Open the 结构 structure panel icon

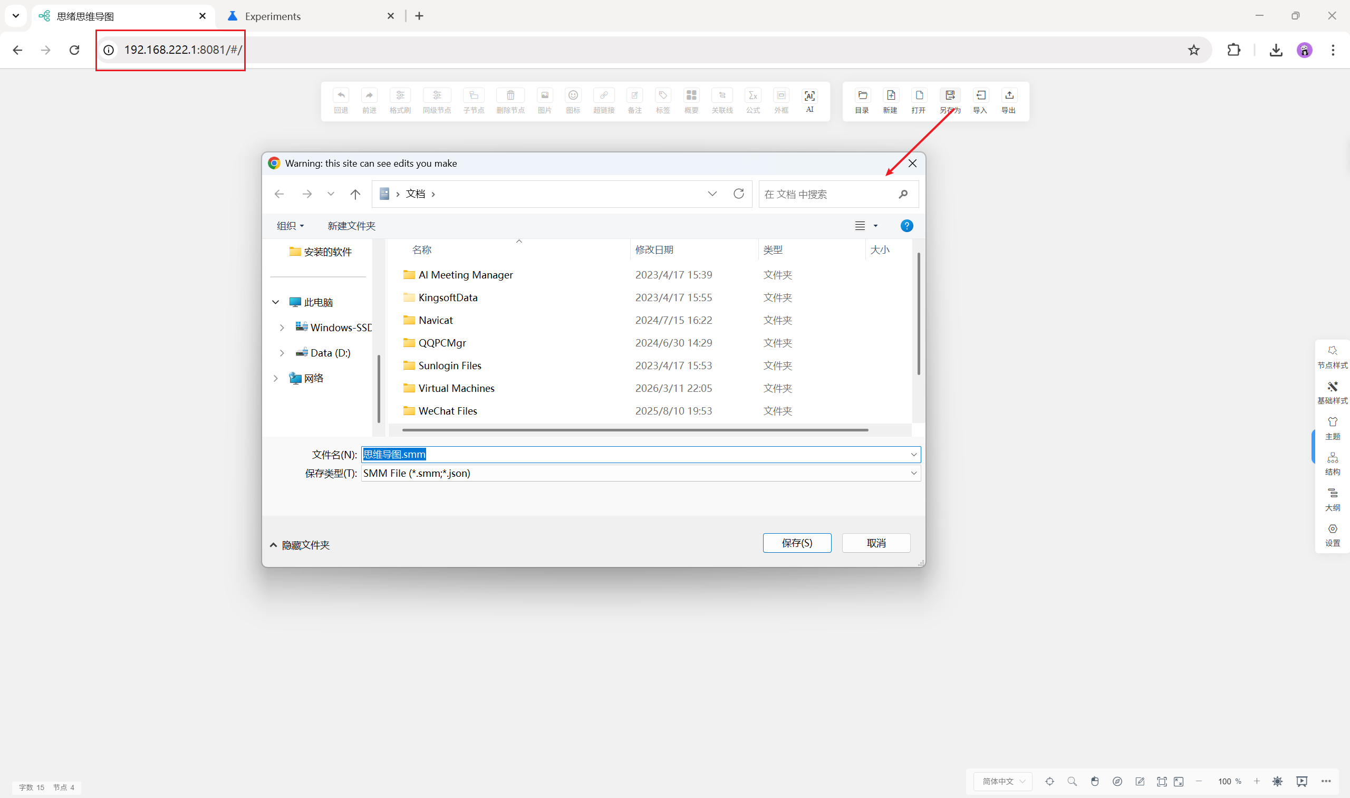click(1332, 463)
